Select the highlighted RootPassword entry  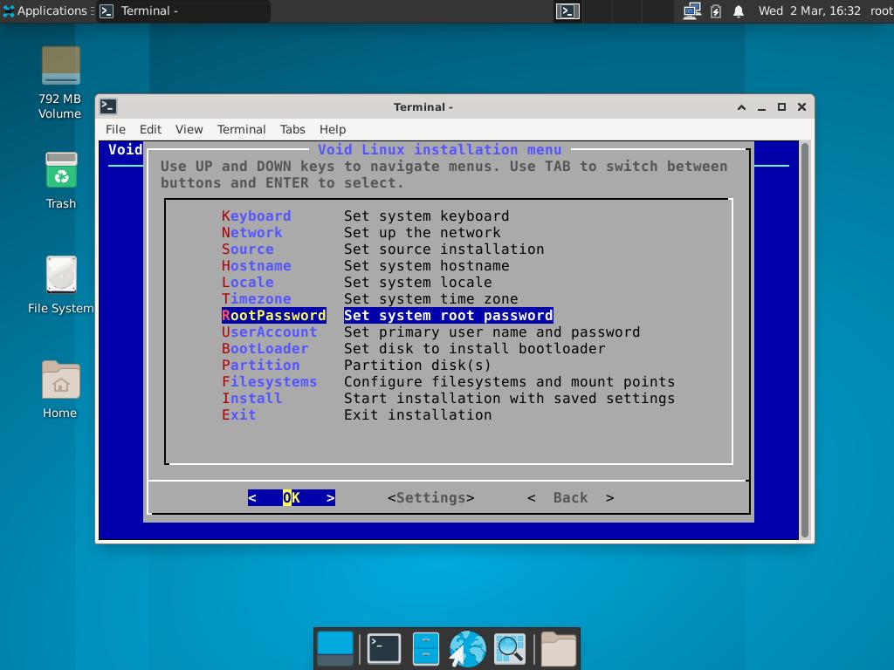[x=387, y=315]
